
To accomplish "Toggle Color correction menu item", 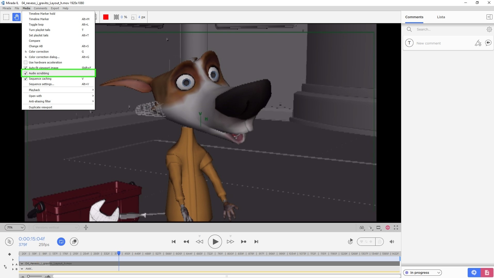I will tap(58, 52).
